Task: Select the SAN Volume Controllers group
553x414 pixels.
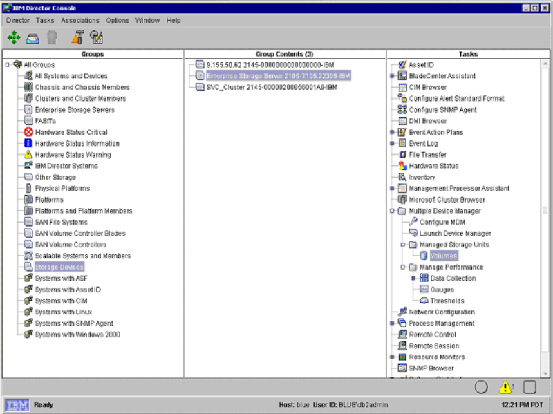Action: pos(71,245)
